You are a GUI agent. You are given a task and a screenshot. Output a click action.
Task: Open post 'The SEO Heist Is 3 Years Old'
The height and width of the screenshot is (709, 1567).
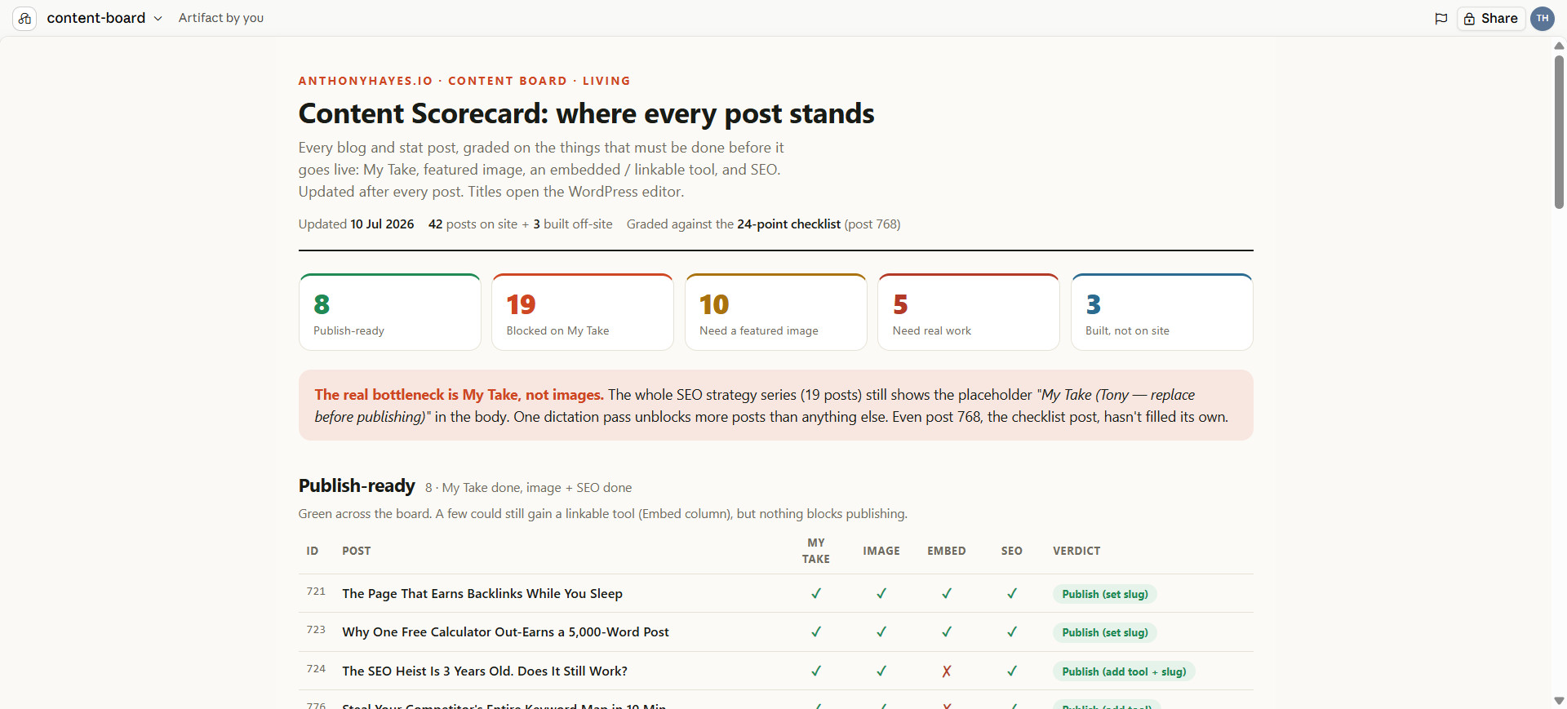(485, 671)
